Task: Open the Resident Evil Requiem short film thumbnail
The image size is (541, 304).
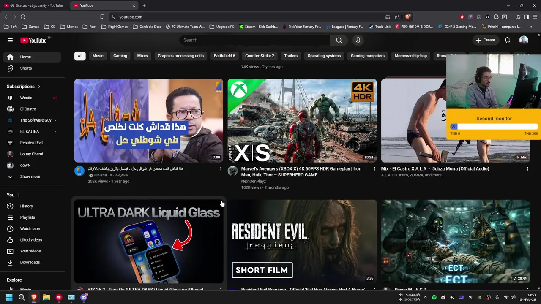Action: tap(302, 242)
